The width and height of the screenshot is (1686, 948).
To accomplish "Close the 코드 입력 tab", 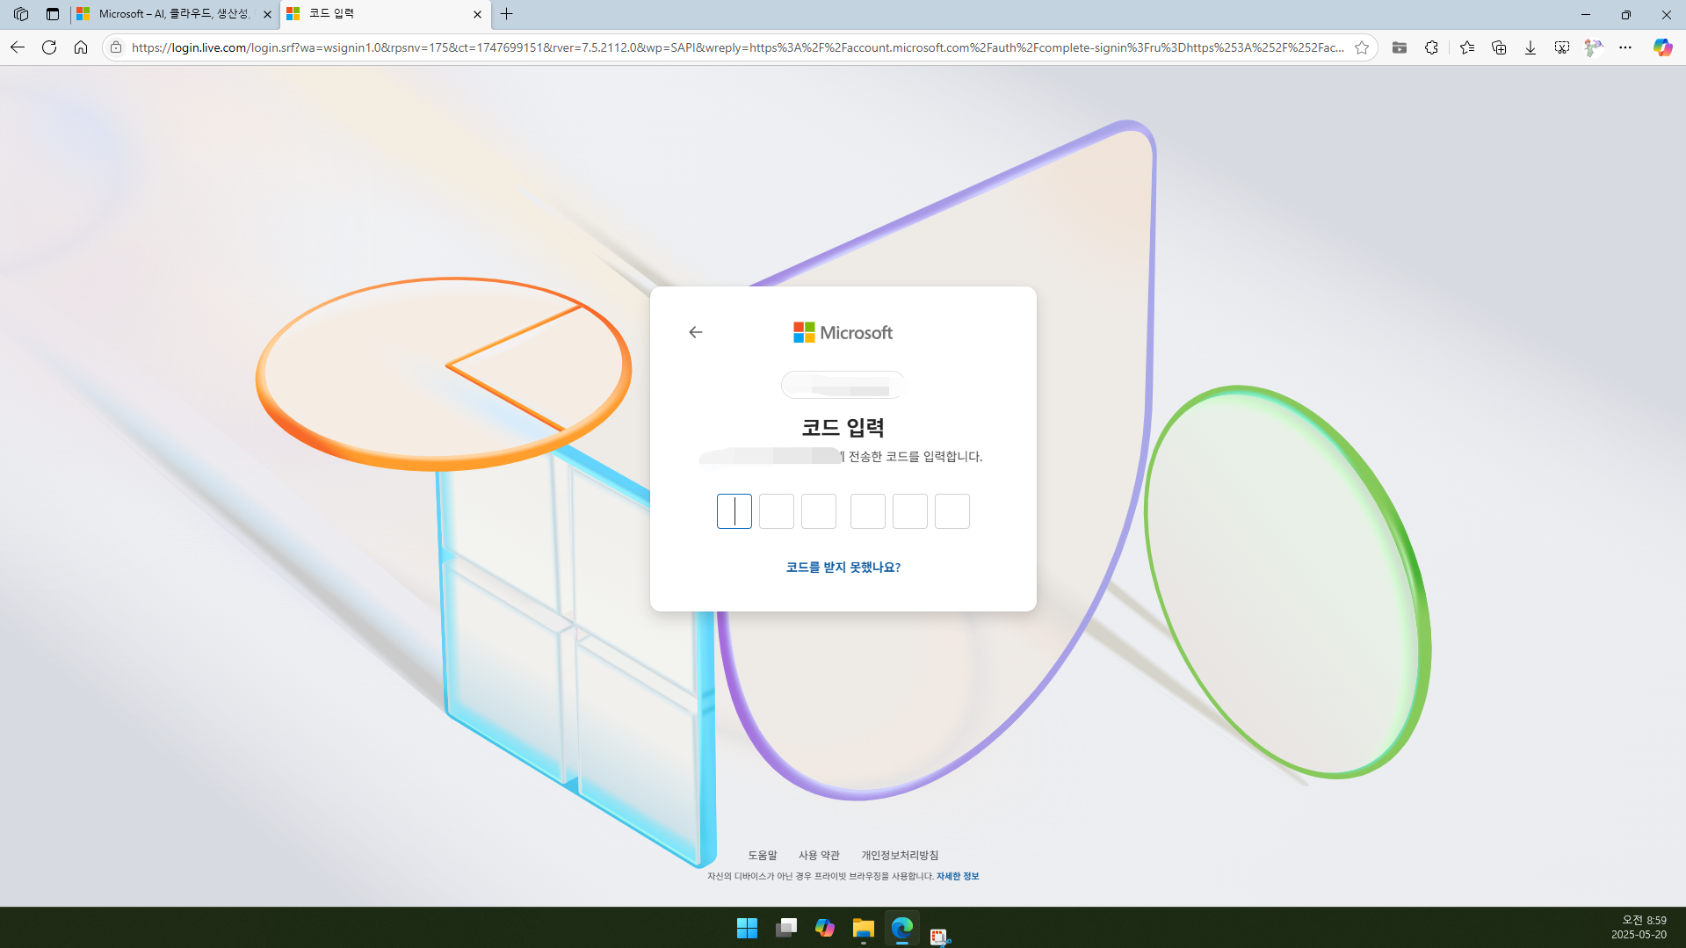I will click(x=477, y=14).
